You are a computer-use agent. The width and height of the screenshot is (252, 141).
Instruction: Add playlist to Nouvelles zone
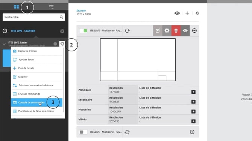point(193,111)
